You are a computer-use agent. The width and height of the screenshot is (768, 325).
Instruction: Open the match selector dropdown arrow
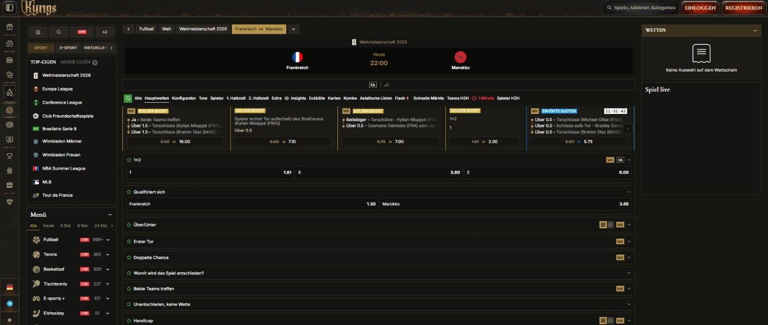click(293, 29)
